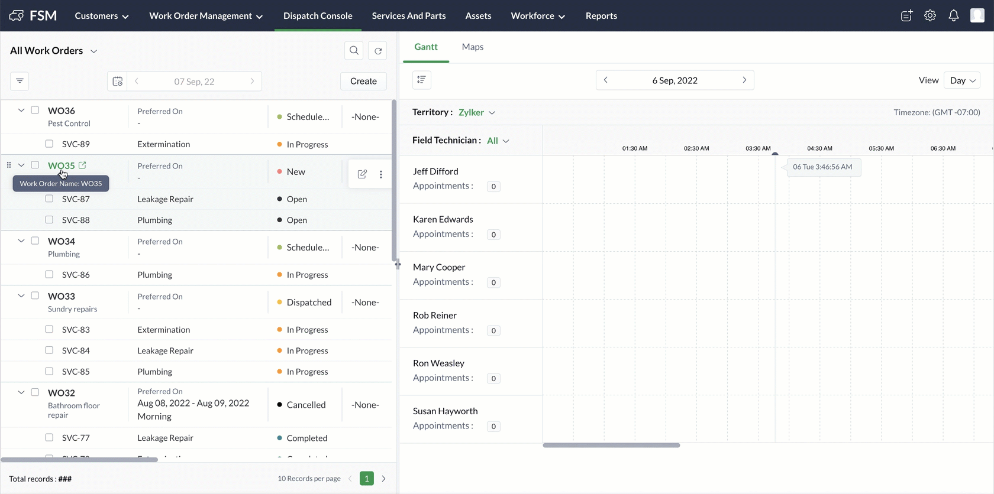Open the settings gear icon
994x494 pixels.
(x=930, y=16)
